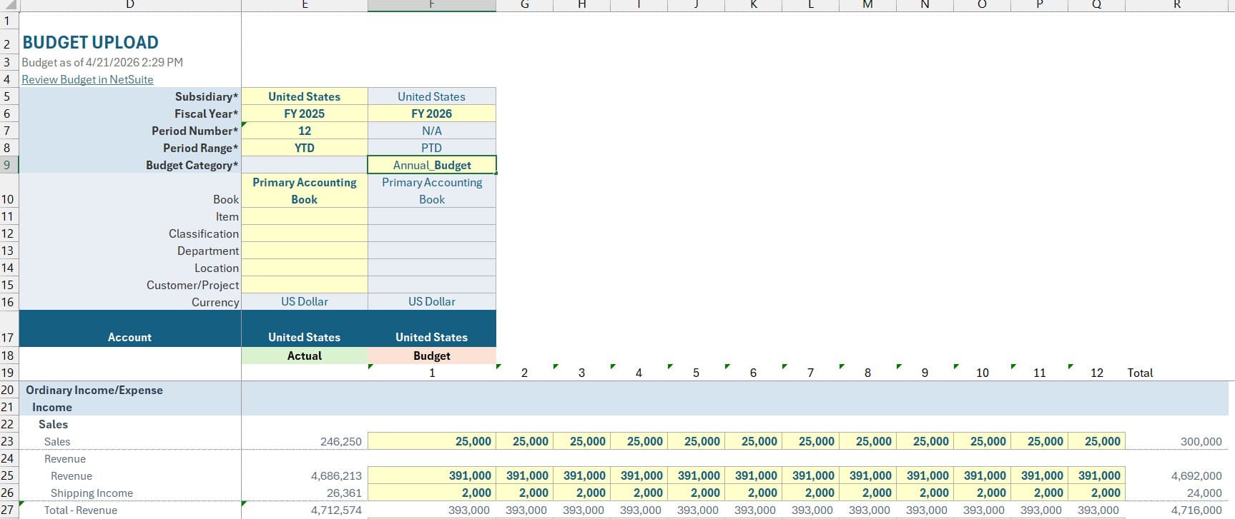Viewport: 1235px width, 519px height.
Task: Click the period 6 column label
Action: (x=753, y=373)
